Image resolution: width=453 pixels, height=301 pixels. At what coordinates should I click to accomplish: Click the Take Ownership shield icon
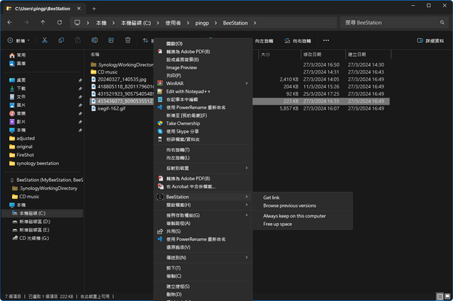pyautogui.click(x=160, y=123)
